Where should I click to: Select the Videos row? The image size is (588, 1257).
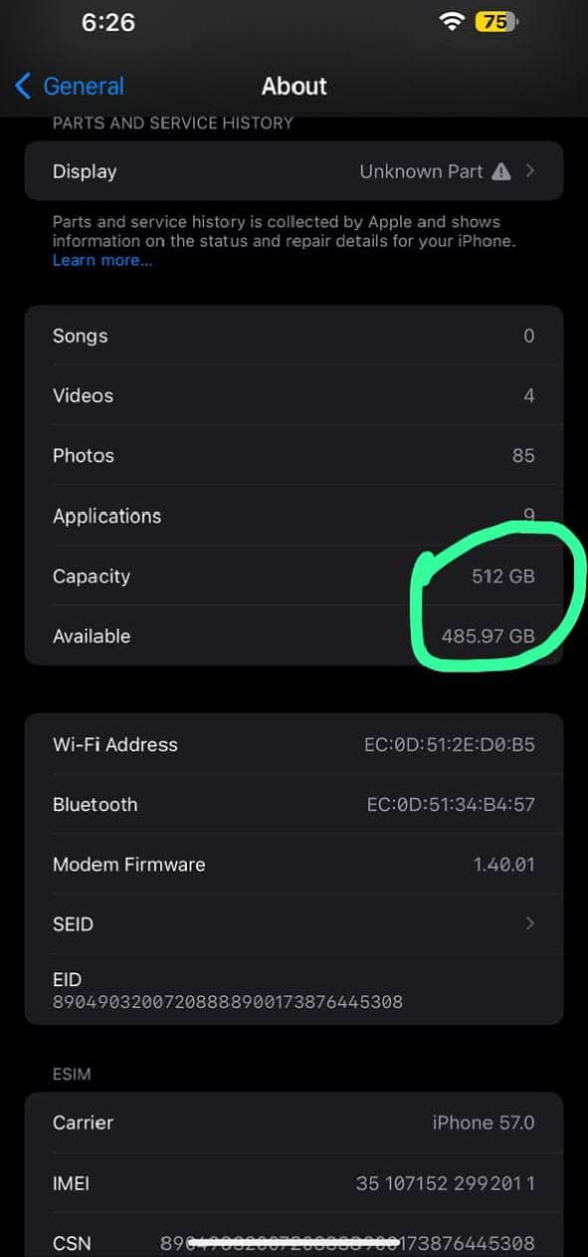coord(294,395)
